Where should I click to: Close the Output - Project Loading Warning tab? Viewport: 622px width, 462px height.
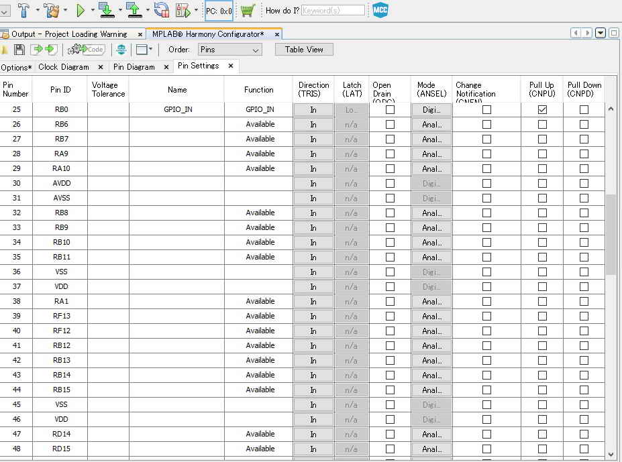coord(140,34)
